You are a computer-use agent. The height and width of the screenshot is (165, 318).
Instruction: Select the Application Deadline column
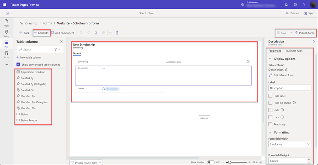point(31,72)
